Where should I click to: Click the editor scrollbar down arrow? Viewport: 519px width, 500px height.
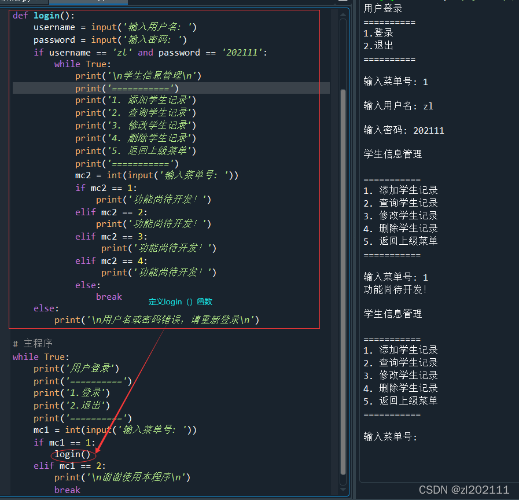tap(343, 489)
